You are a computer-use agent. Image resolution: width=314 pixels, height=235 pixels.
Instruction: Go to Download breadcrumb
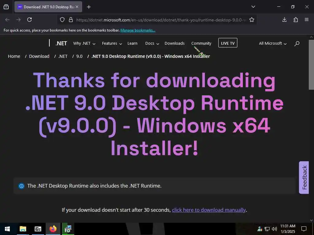click(x=39, y=56)
